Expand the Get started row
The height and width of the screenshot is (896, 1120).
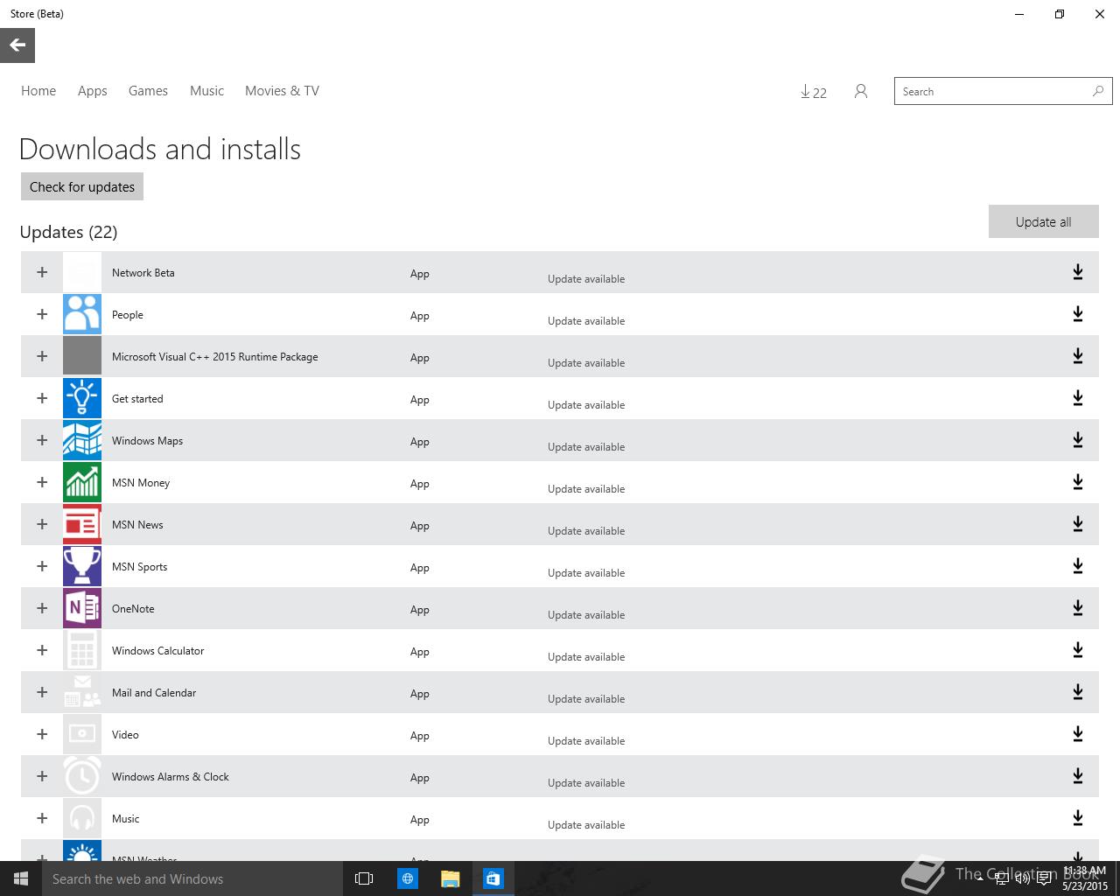(x=42, y=398)
